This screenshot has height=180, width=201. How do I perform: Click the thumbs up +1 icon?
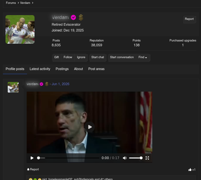(192, 170)
